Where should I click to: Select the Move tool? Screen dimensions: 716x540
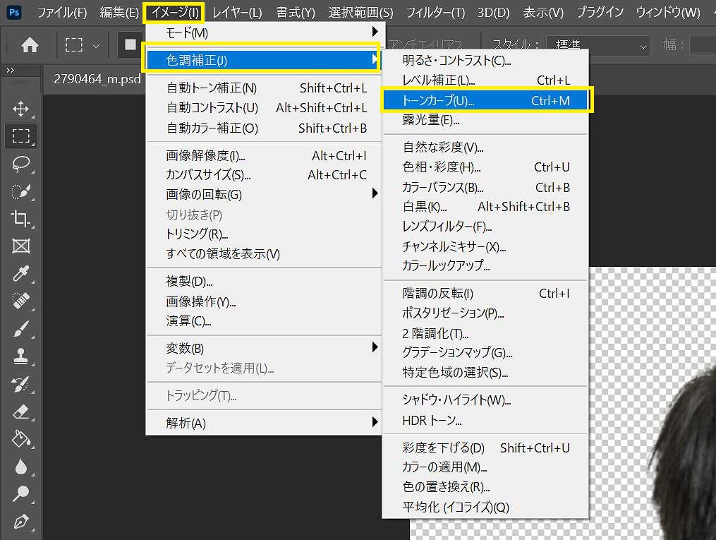pos(21,109)
